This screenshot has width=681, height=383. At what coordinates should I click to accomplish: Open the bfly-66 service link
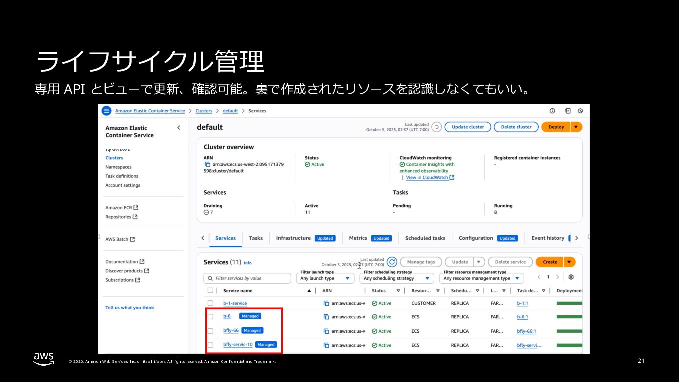pos(231,331)
